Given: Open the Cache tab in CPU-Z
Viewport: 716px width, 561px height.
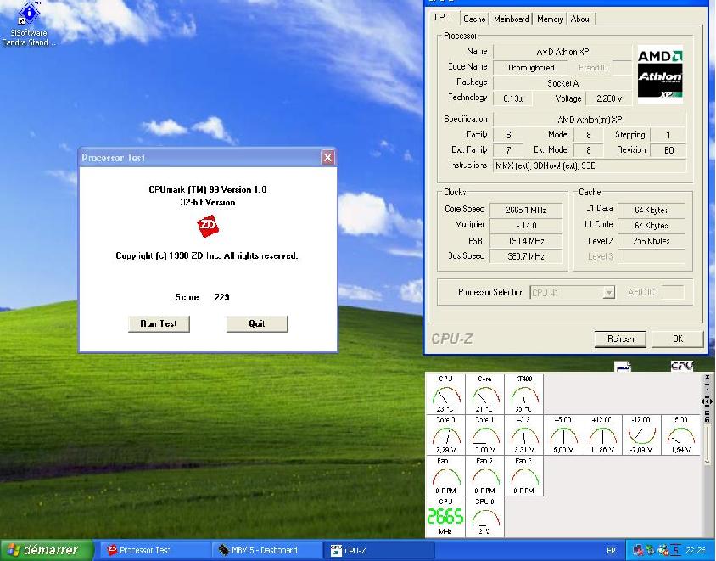Looking at the screenshot, I should tap(474, 19).
